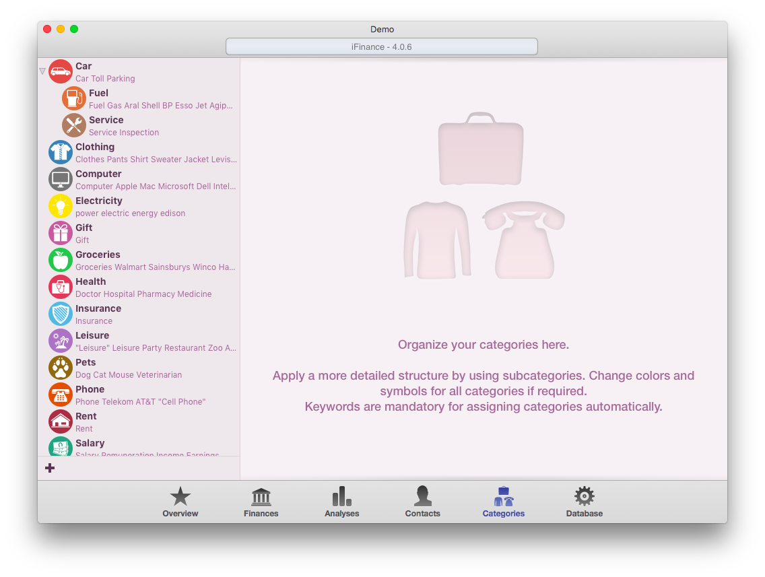The width and height of the screenshot is (765, 577).
Task: Click the red Car category icon
Action: coord(61,71)
